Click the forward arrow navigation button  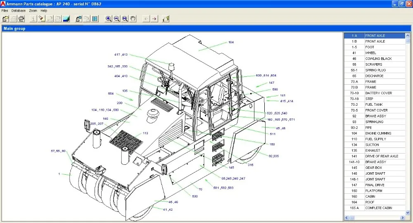[154, 19]
